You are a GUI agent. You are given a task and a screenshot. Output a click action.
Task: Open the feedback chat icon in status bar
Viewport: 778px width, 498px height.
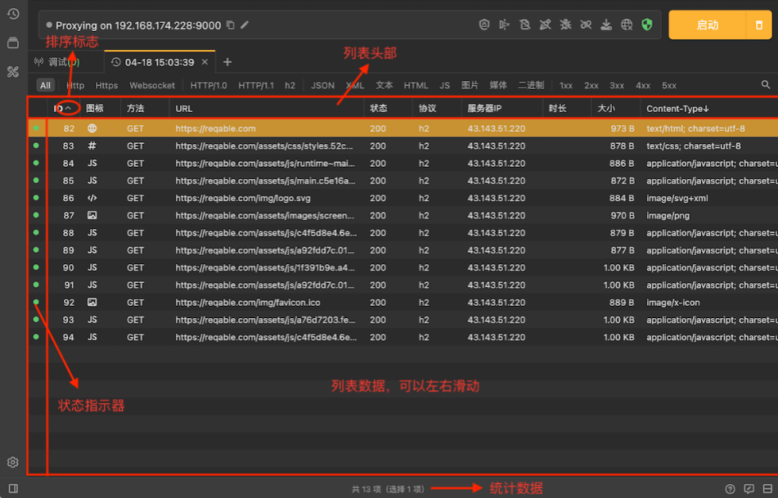(x=749, y=489)
